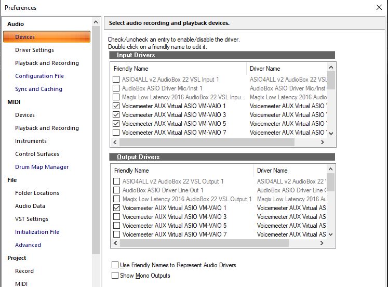Viewport: 388px width, 287px height.
Task: Open Initialization File page
Action: [37, 232]
